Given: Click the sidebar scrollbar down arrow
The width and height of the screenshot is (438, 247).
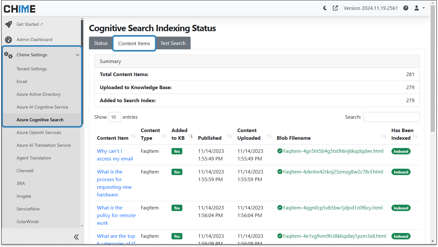Looking at the screenshot, I should [82, 226].
